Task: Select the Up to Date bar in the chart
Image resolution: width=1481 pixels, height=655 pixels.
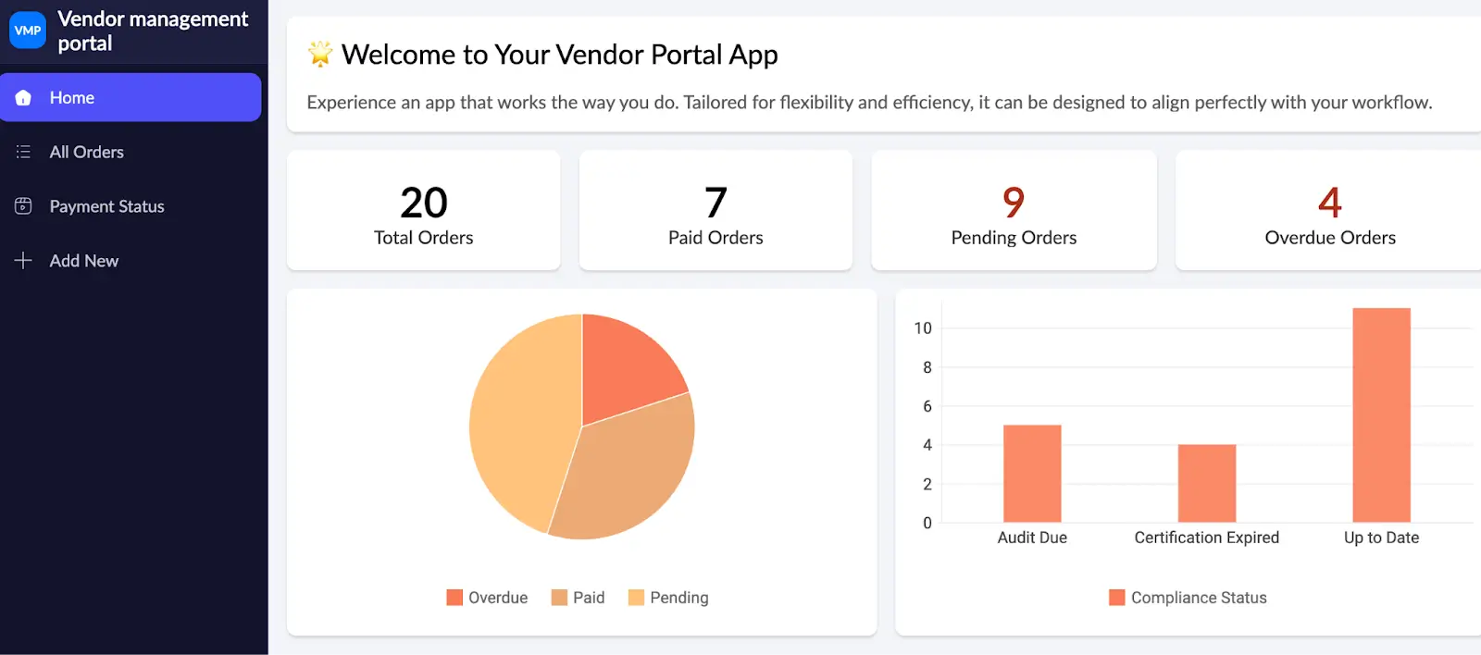Action: [1380, 416]
